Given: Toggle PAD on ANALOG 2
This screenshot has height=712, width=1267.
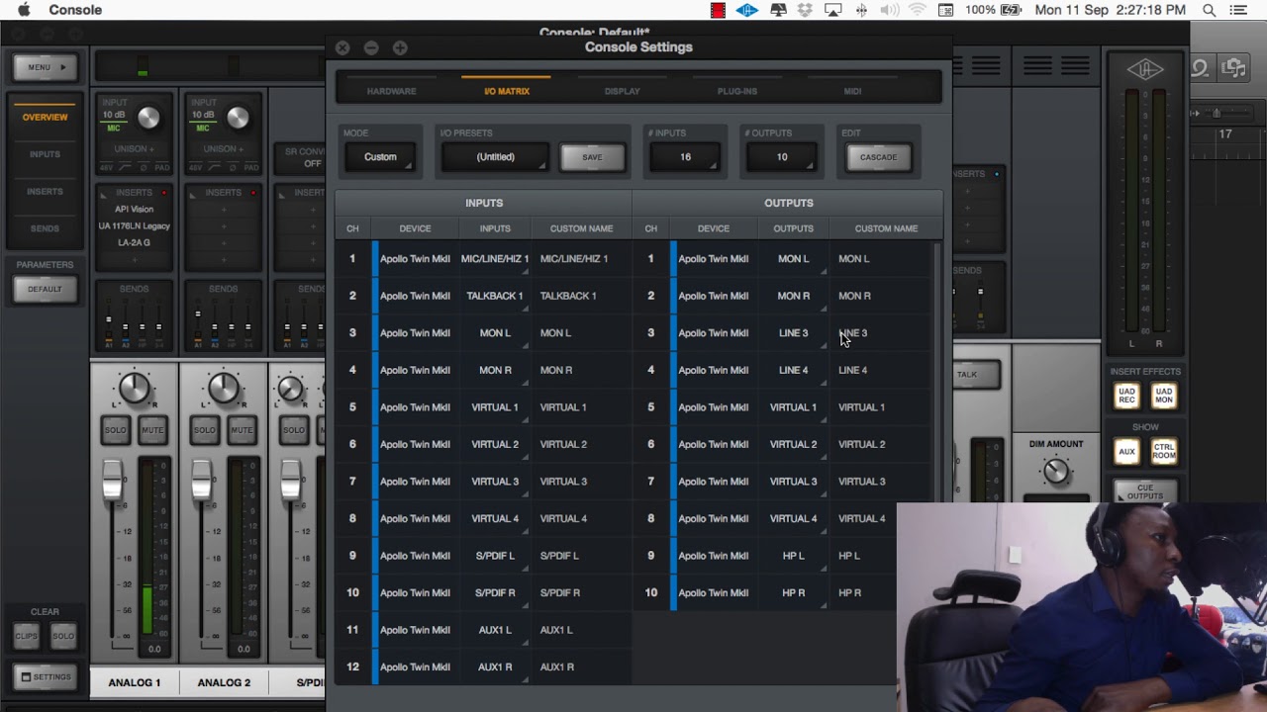Looking at the screenshot, I should tap(250, 169).
